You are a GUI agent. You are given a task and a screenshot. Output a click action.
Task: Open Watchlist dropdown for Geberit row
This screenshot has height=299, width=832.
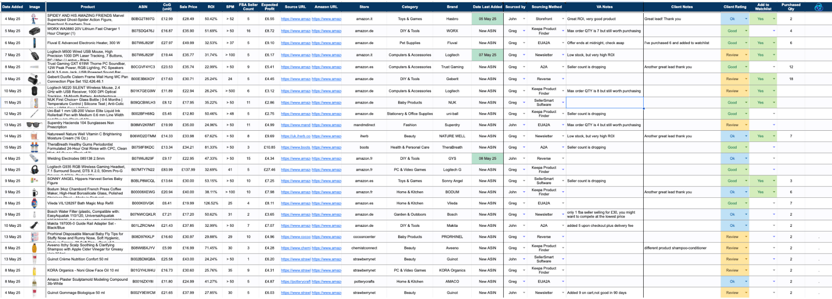tap(774, 79)
